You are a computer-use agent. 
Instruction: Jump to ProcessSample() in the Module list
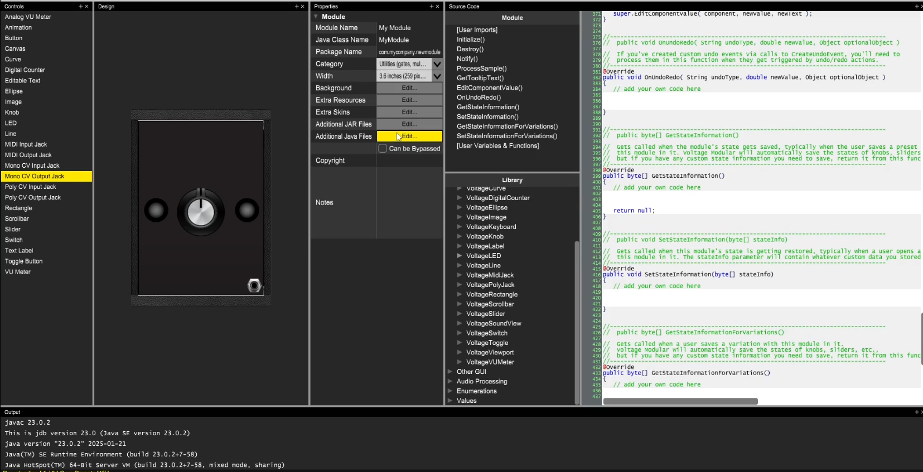[482, 69]
